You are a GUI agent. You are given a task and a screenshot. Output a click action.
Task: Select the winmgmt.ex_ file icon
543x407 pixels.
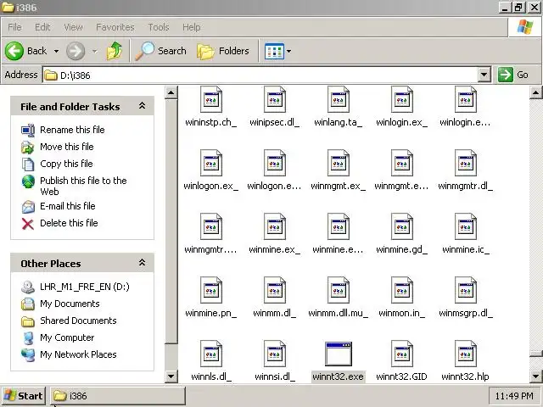click(x=339, y=163)
